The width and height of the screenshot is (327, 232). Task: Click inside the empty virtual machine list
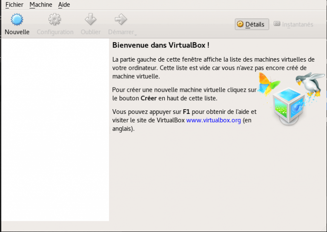[x=54, y=127]
